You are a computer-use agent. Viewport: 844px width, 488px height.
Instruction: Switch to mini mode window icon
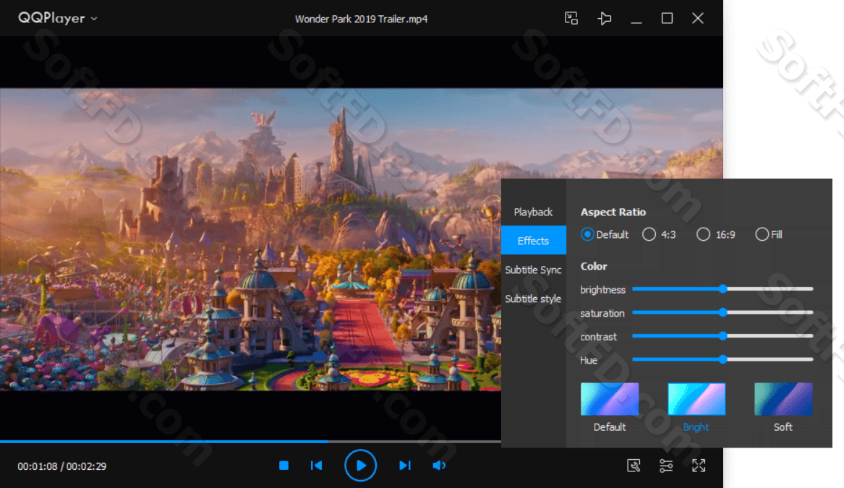[571, 19]
